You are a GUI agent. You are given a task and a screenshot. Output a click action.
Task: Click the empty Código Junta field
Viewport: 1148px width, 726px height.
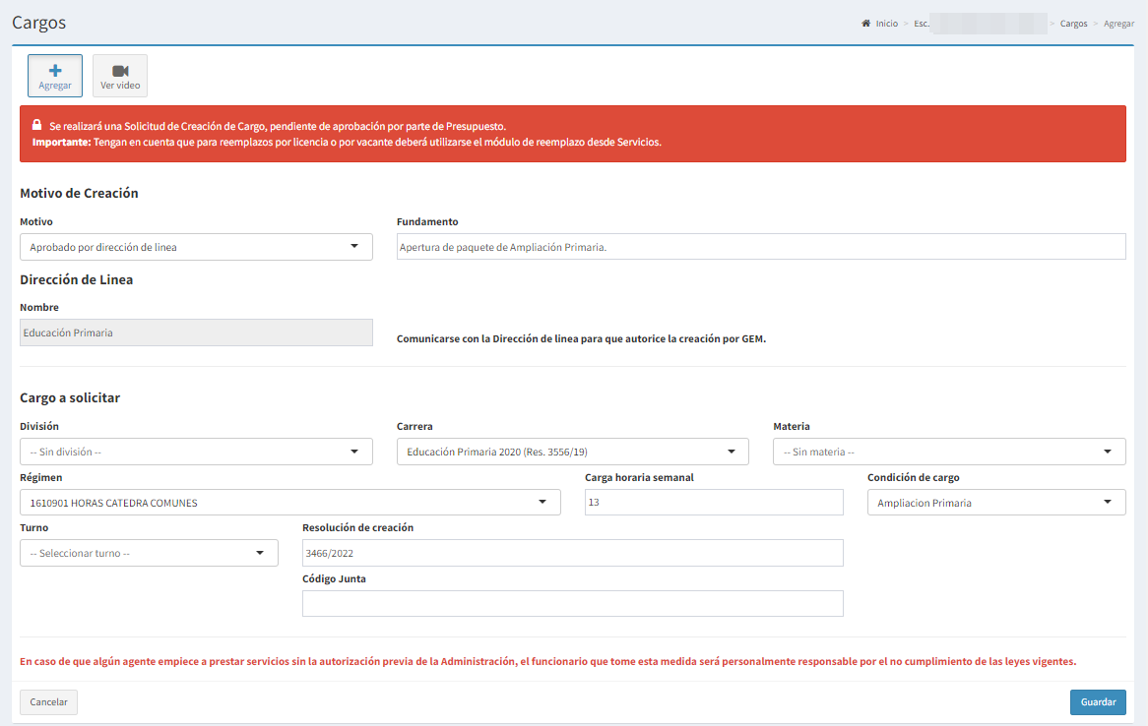(573, 603)
